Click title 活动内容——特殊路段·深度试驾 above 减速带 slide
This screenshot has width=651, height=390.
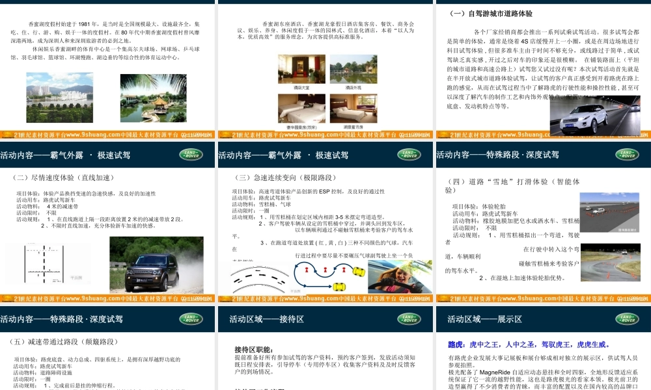coord(61,319)
